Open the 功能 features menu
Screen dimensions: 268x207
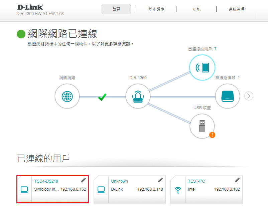(x=196, y=9)
